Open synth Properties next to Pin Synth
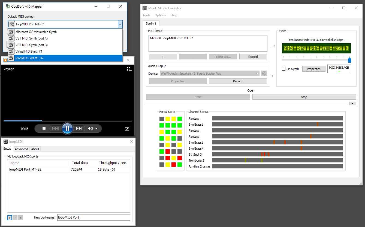 [x=314, y=69]
